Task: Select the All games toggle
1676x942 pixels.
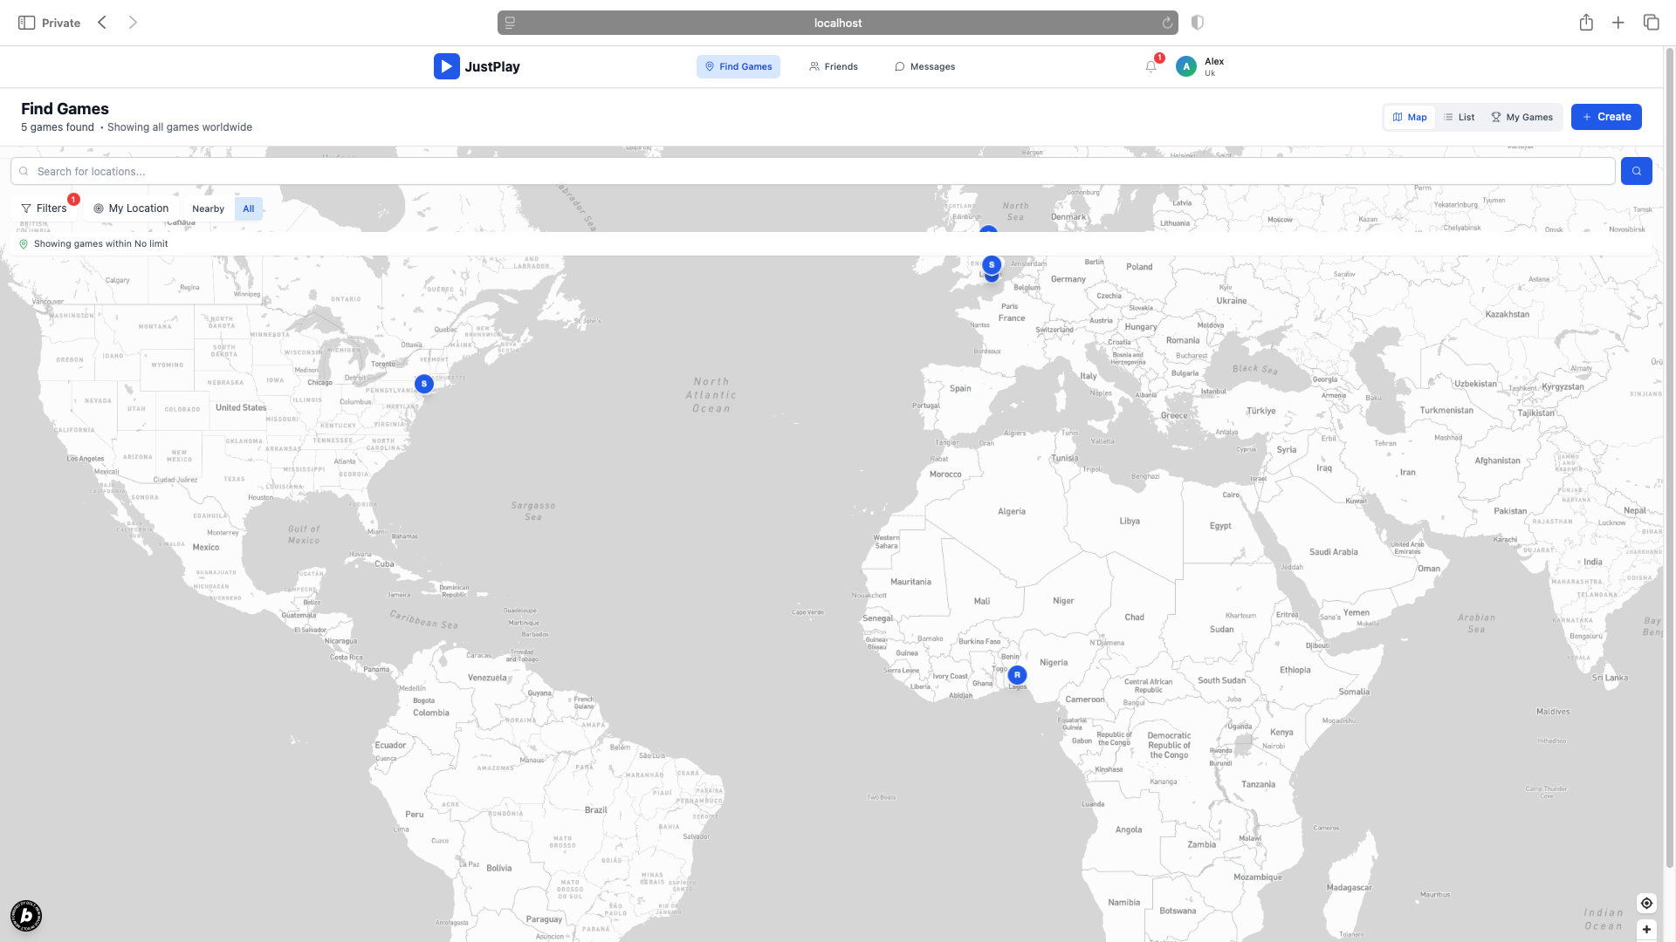Action: click(x=249, y=208)
